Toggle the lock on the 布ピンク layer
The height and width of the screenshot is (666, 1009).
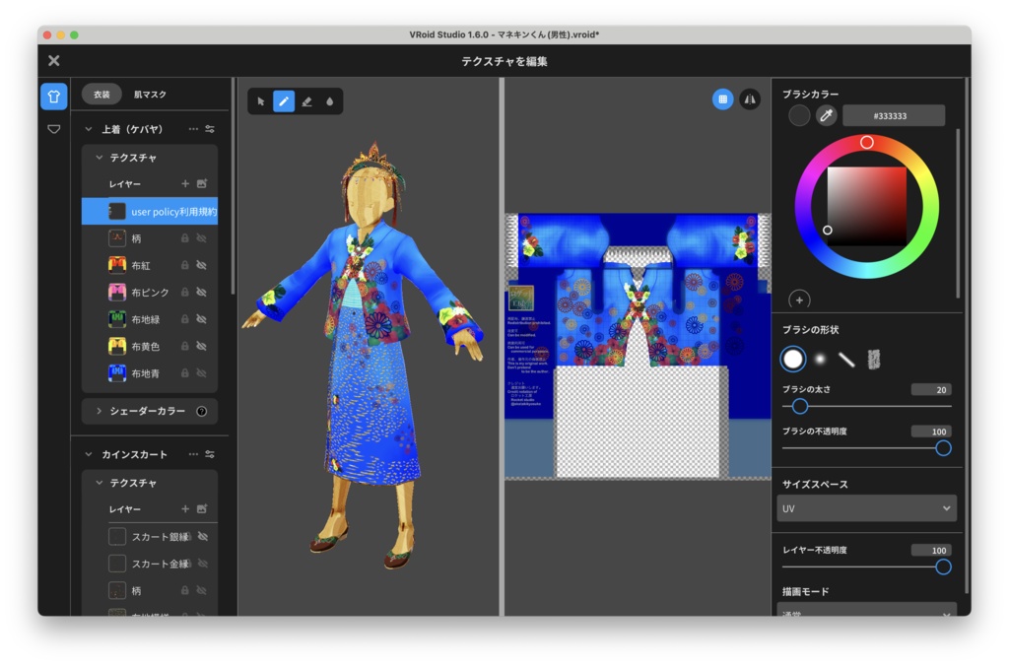click(x=184, y=293)
